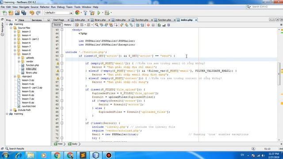283x159 pixels.
Task: Collapse the lesson-9 folder
Action: click(15, 54)
